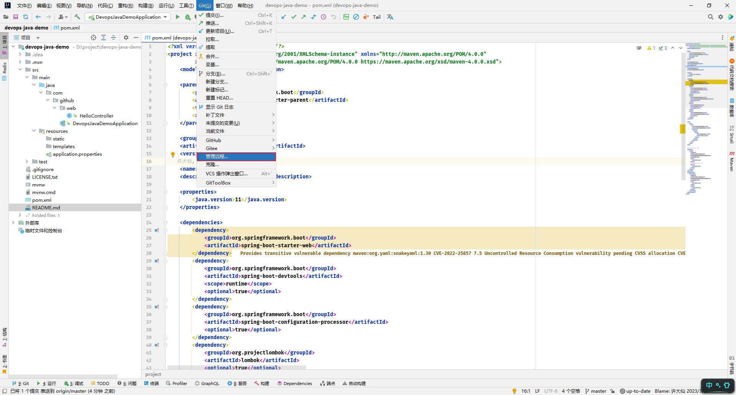
Task: Toggle the Dependencies tool window
Action: (x=295, y=383)
